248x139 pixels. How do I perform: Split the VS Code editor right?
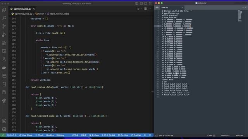145,9
